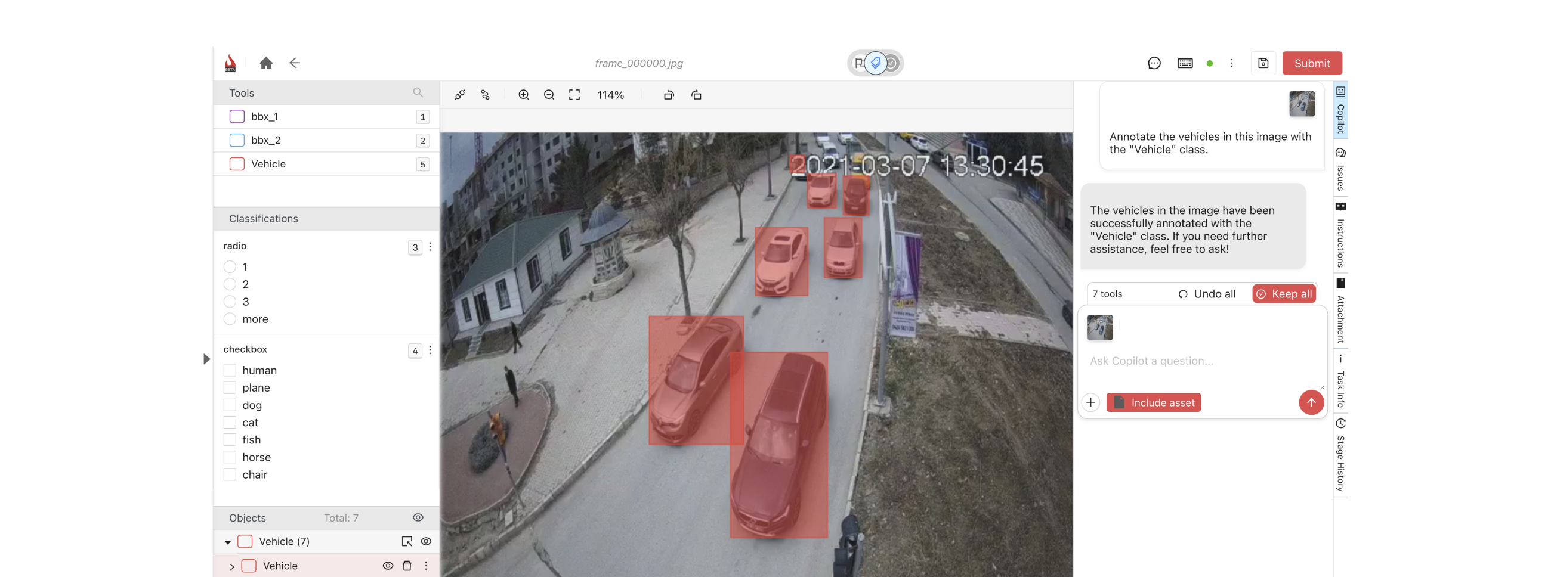Image resolution: width=1551 pixels, height=577 pixels.
Task: Open the Issues side tab
Action: [1340, 170]
